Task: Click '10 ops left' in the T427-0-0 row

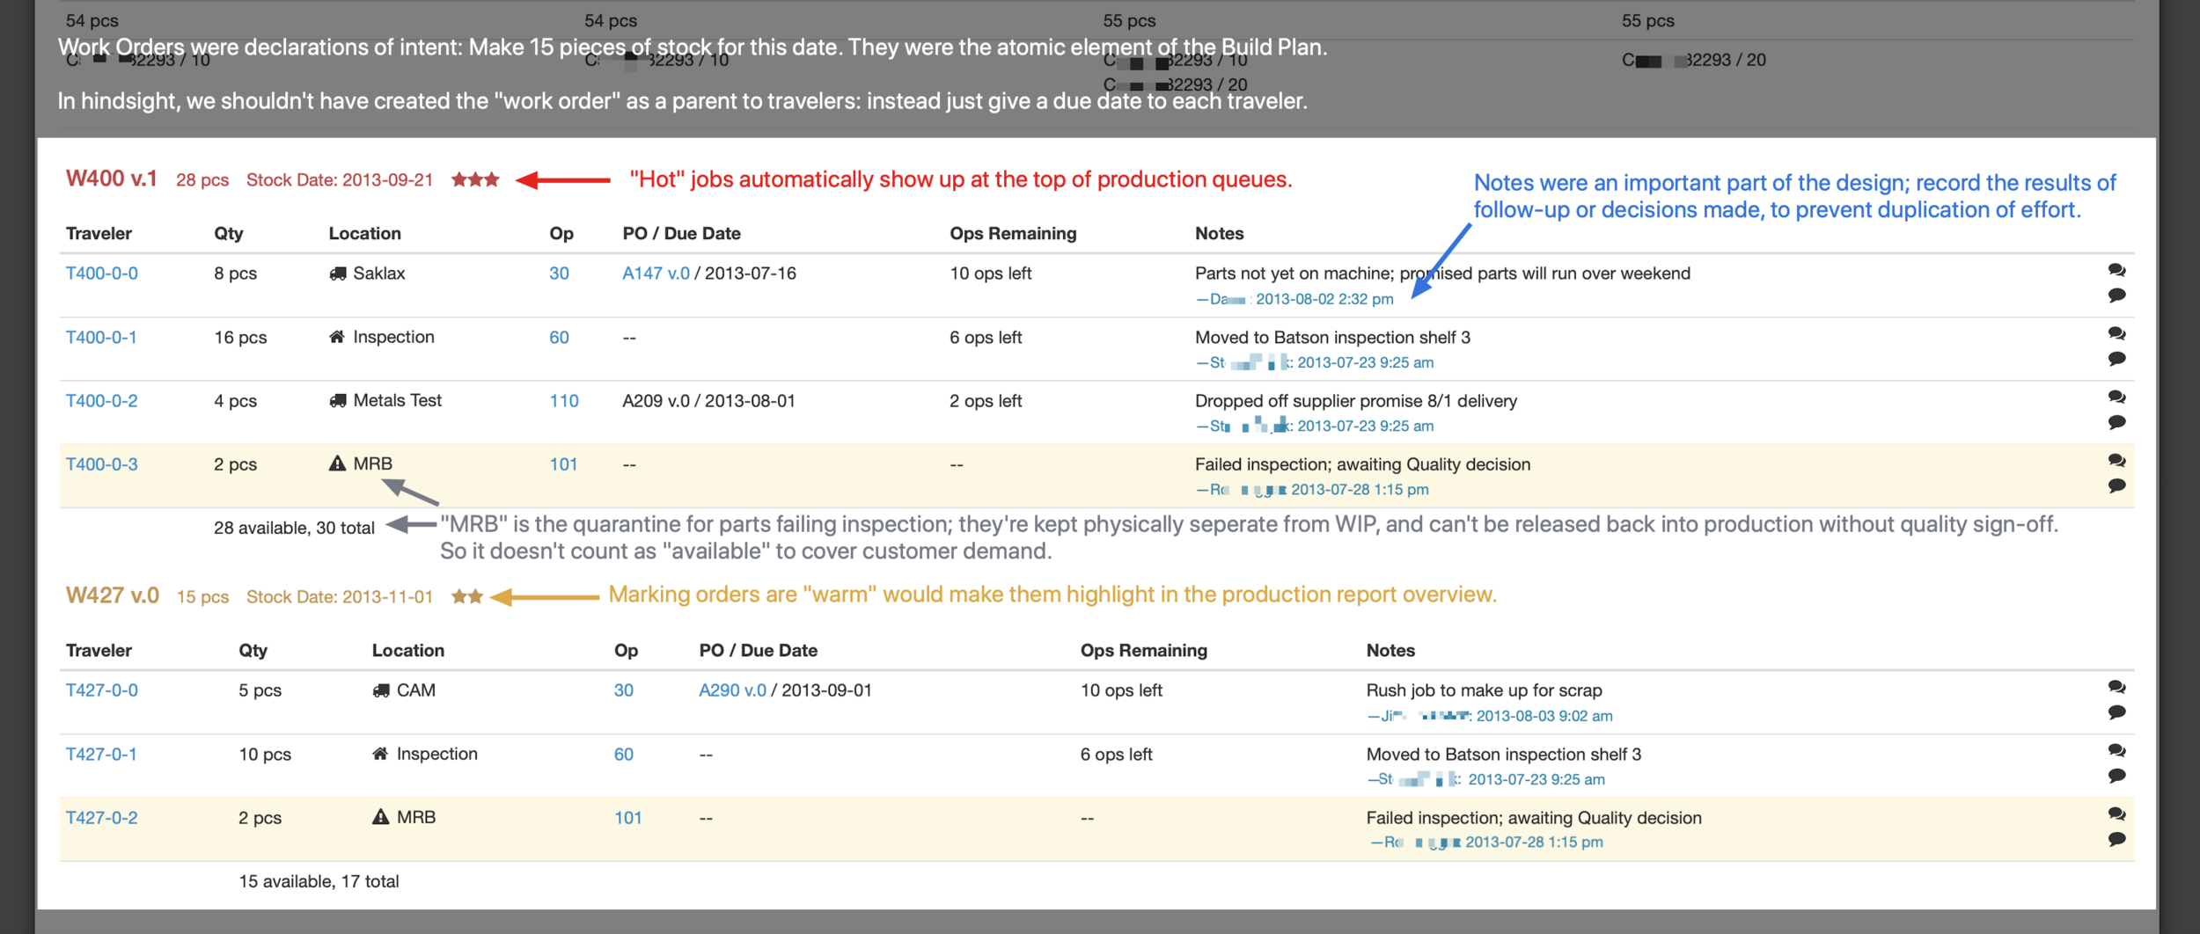Action: pos(1121,690)
